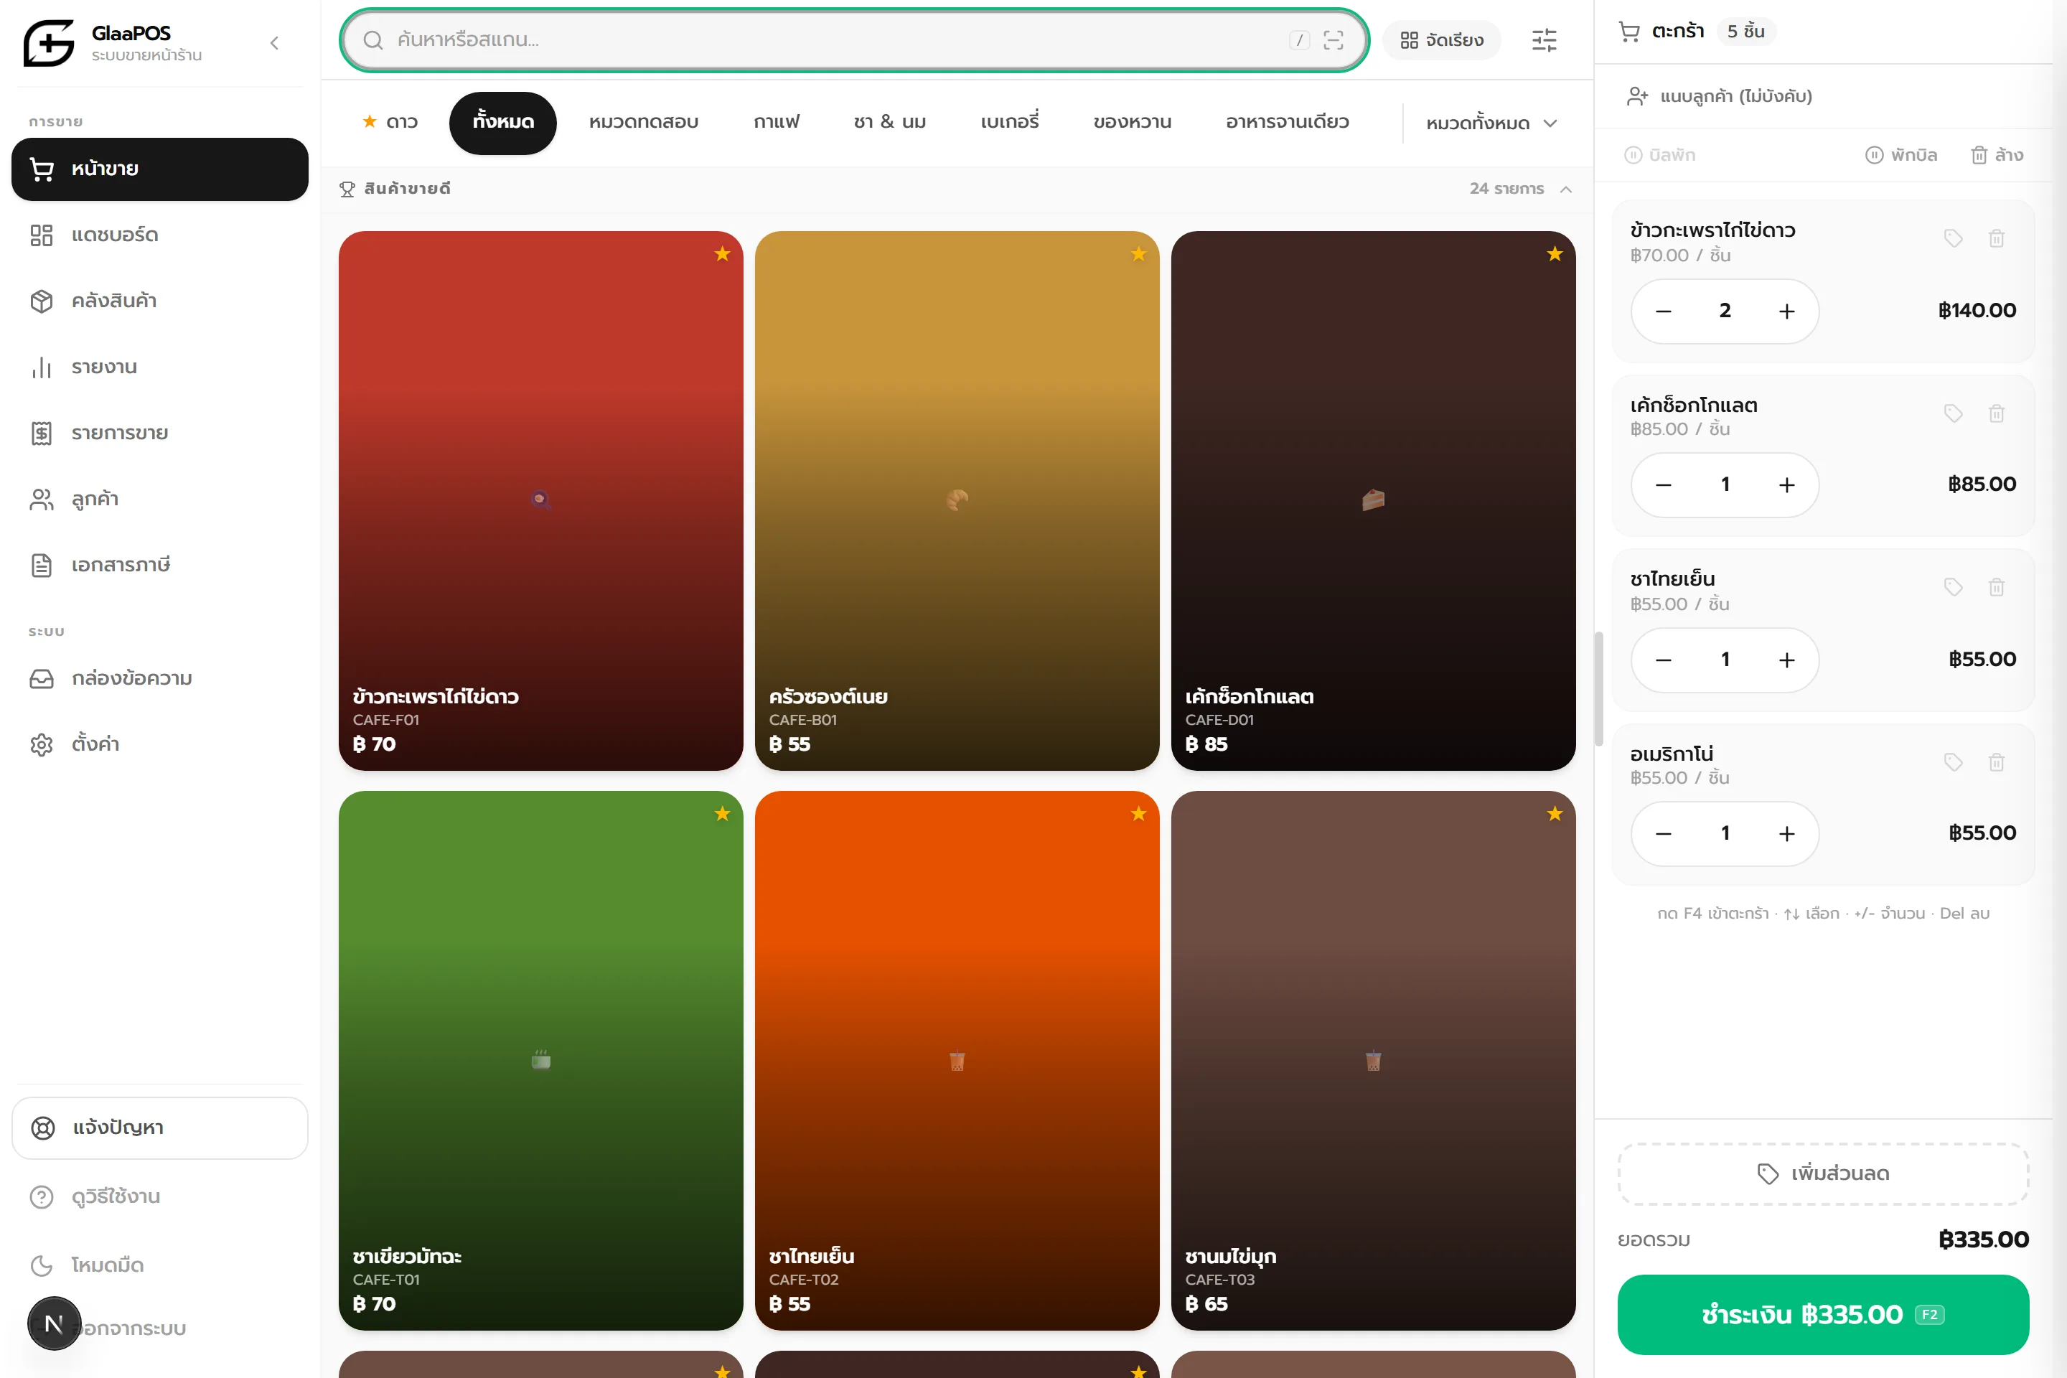Screen dimensions: 2067x1378
Task: Click the add-customer person icon
Action: [x=1636, y=95]
